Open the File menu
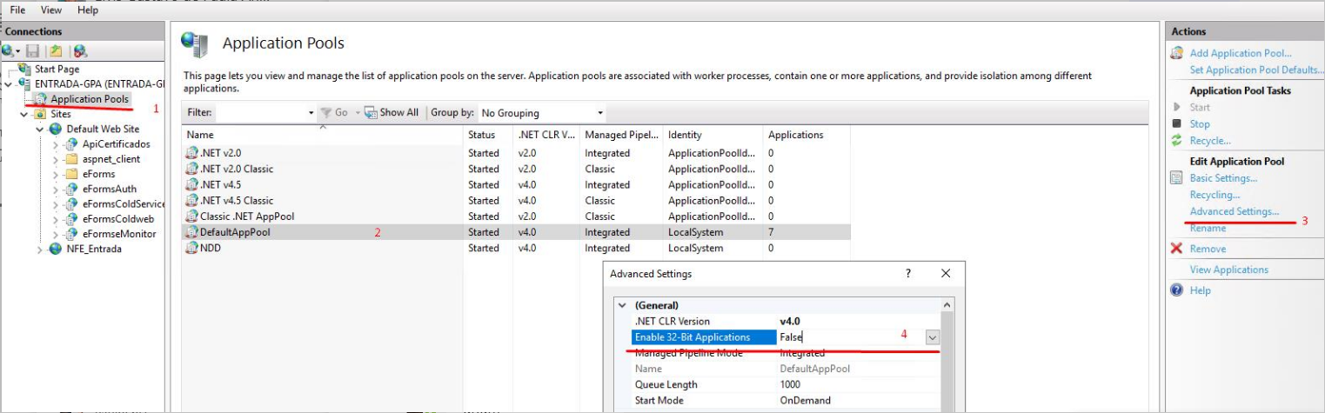 [x=17, y=10]
